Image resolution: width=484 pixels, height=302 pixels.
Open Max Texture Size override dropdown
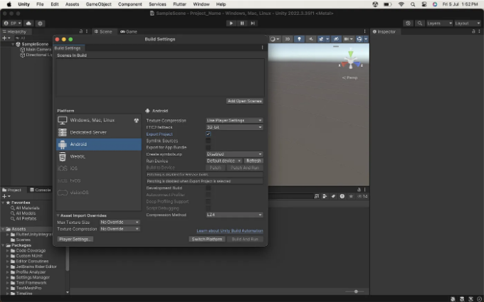pyautogui.click(x=120, y=222)
